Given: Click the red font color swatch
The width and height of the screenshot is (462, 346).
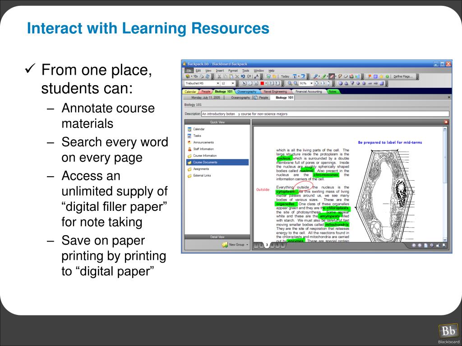Looking at the screenshot, I should 262,83.
